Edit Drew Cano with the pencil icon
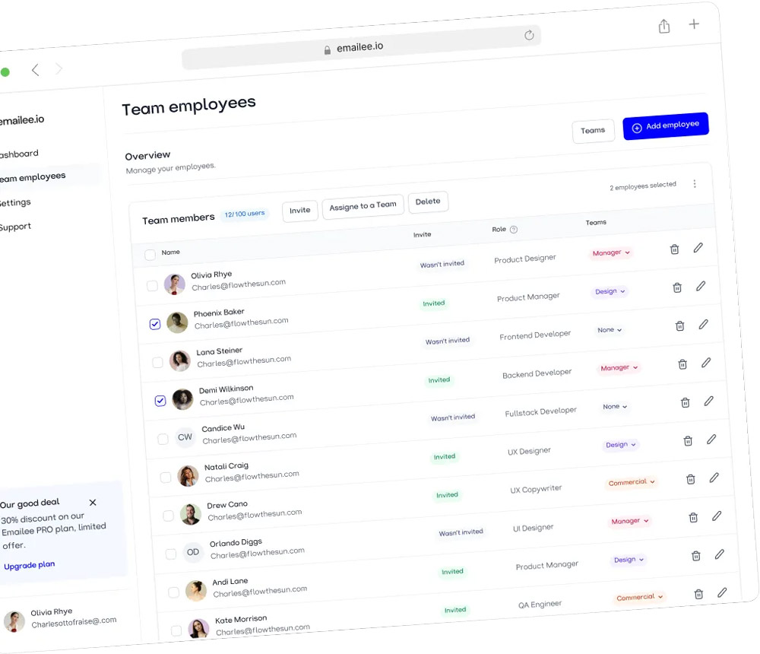This screenshot has height=654, width=760. (714, 478)
